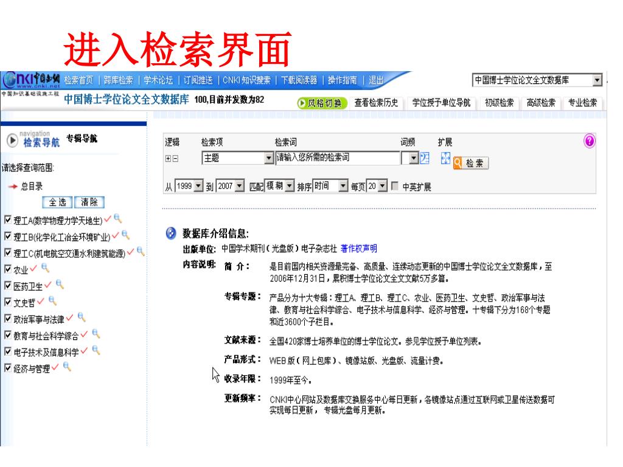Click magnifier icon next to 理工C
This screenshot has width=623, height=467.
pyautogui.click(x=141, y=251)
